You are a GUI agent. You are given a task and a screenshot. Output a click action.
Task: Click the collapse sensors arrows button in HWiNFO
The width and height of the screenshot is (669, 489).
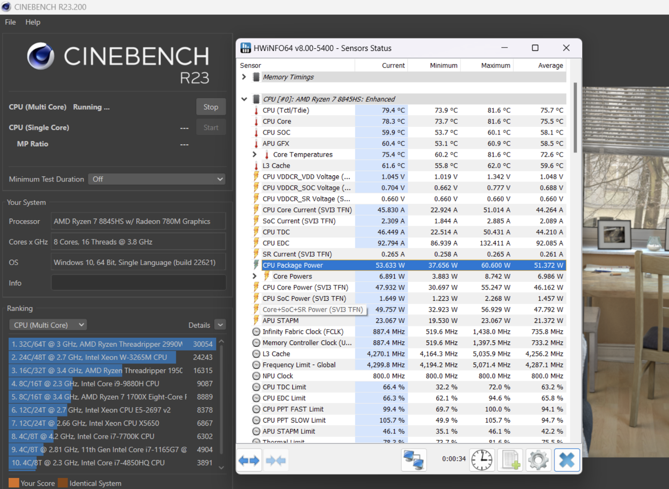[x=276, y=460]
